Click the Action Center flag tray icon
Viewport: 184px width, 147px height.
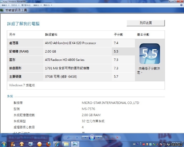click(161, 144)
